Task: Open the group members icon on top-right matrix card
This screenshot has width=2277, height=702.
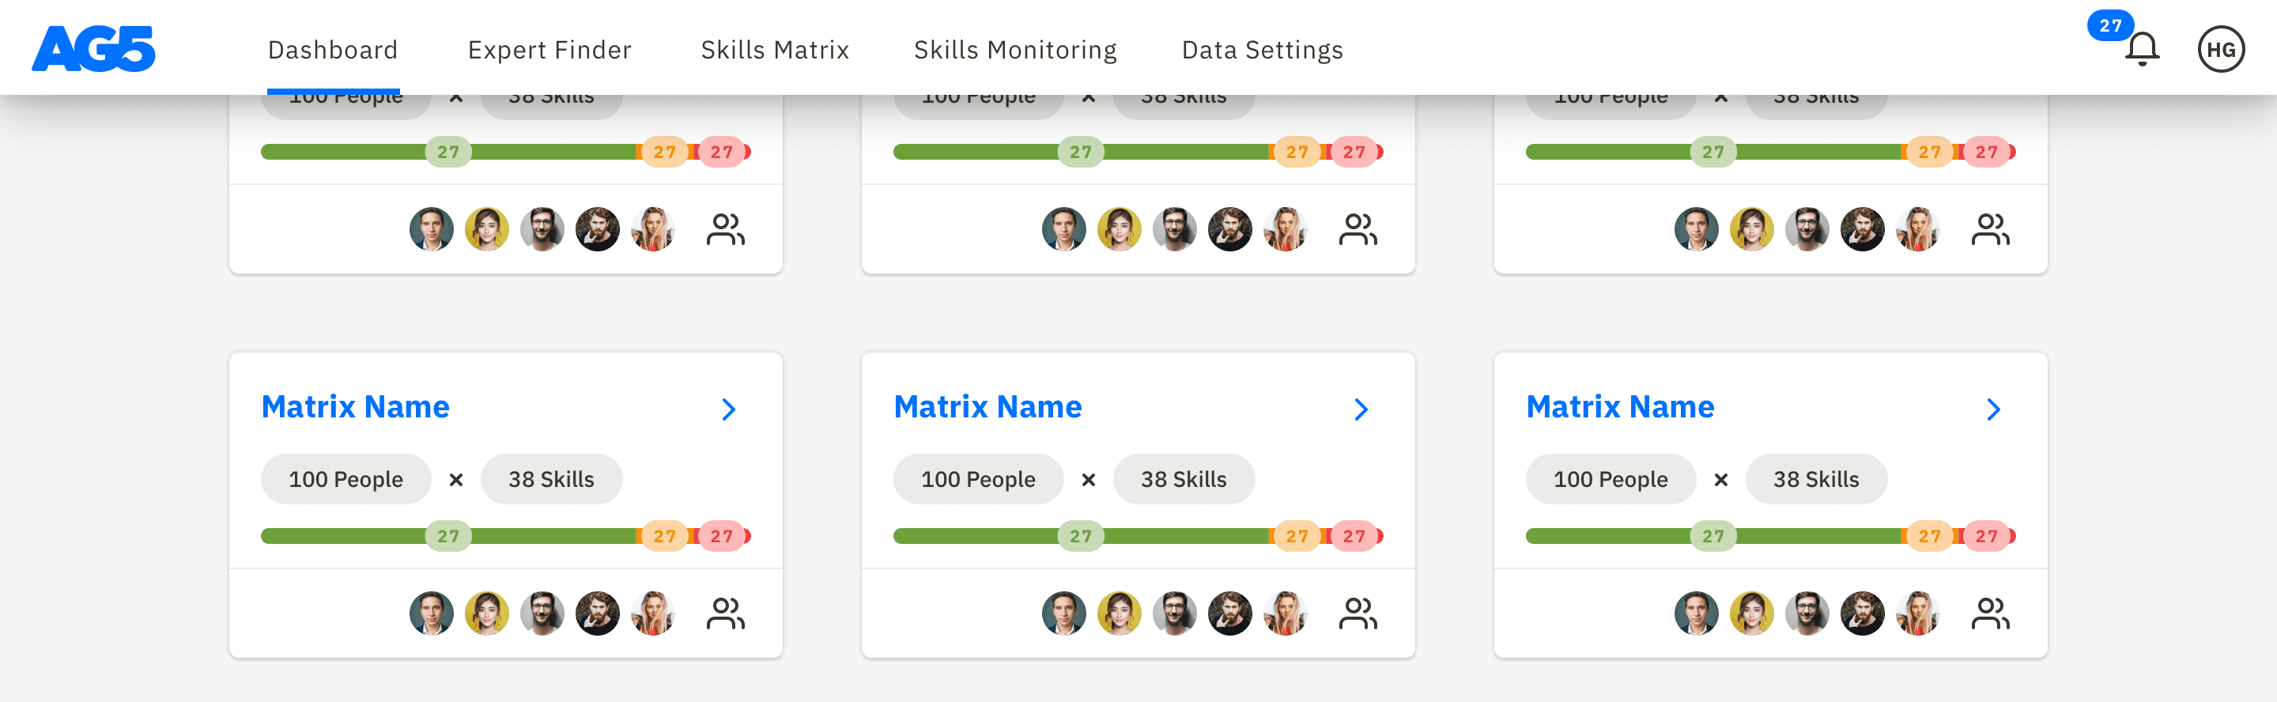Action: [x=1991, y=228]
